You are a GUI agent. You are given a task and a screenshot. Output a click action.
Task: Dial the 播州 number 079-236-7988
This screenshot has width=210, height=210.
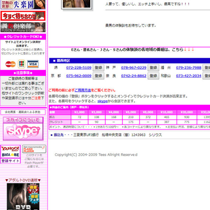point(189,68)
